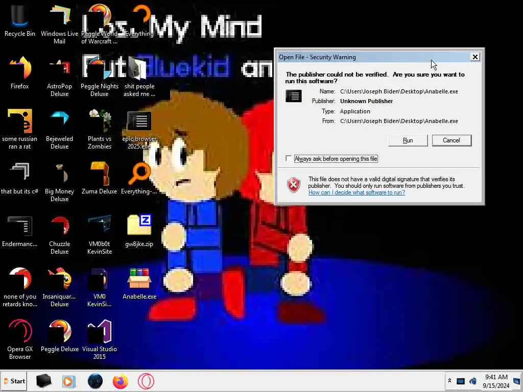Open the Recycle Bin desktop icon
523x392 pixels.
pos(20,20)
